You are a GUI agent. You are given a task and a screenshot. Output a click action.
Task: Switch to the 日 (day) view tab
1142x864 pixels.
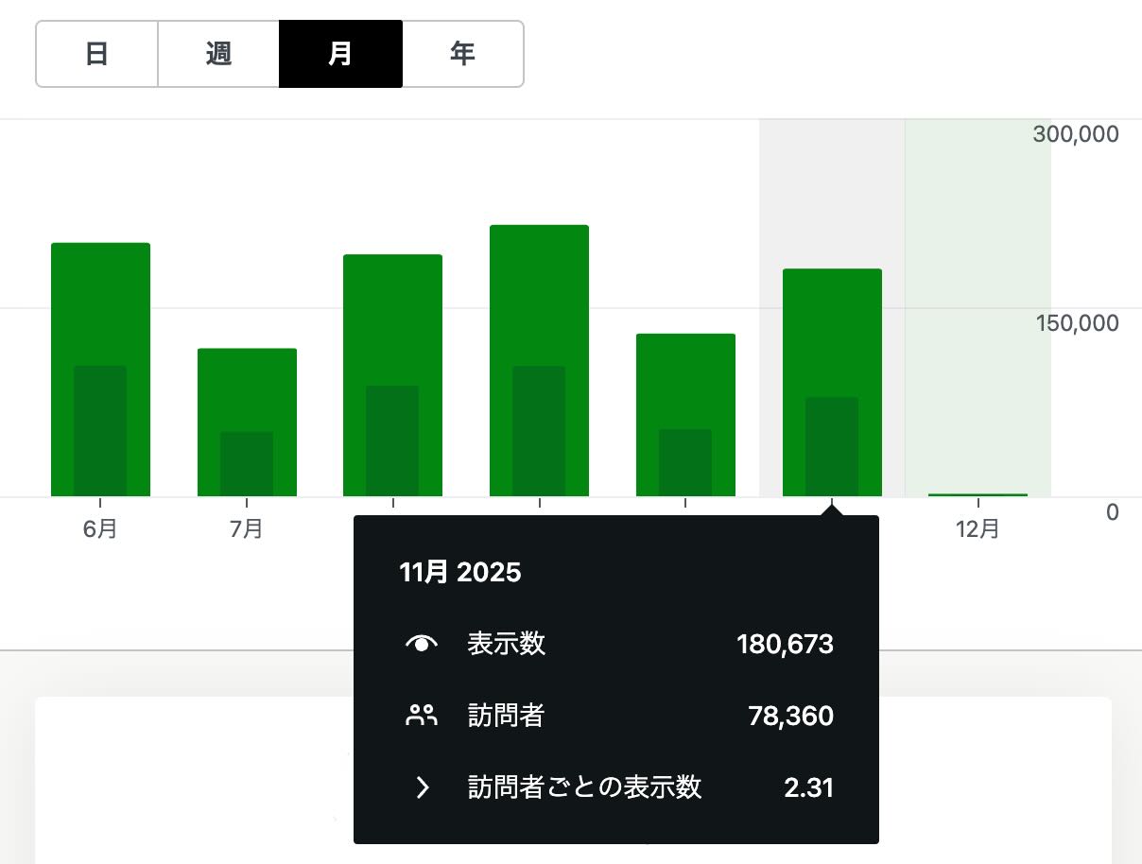(x=96, y=54)
